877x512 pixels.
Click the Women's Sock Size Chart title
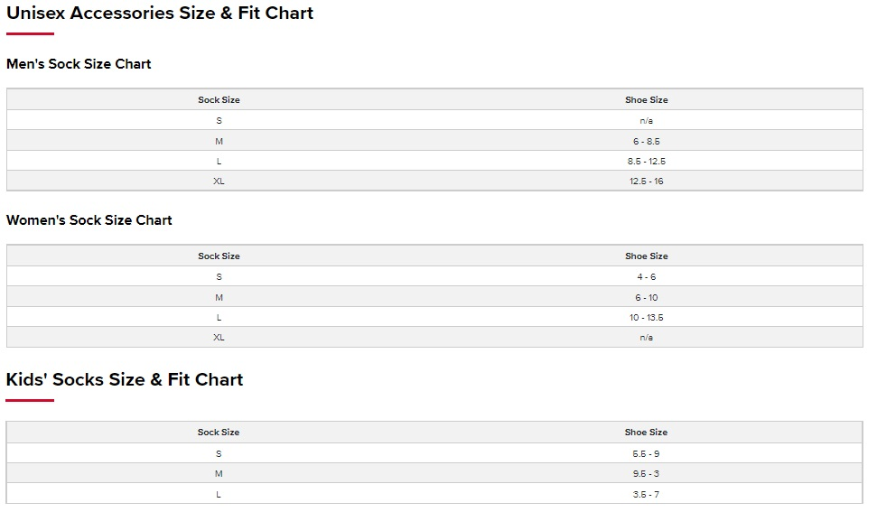tap(89, 220)
